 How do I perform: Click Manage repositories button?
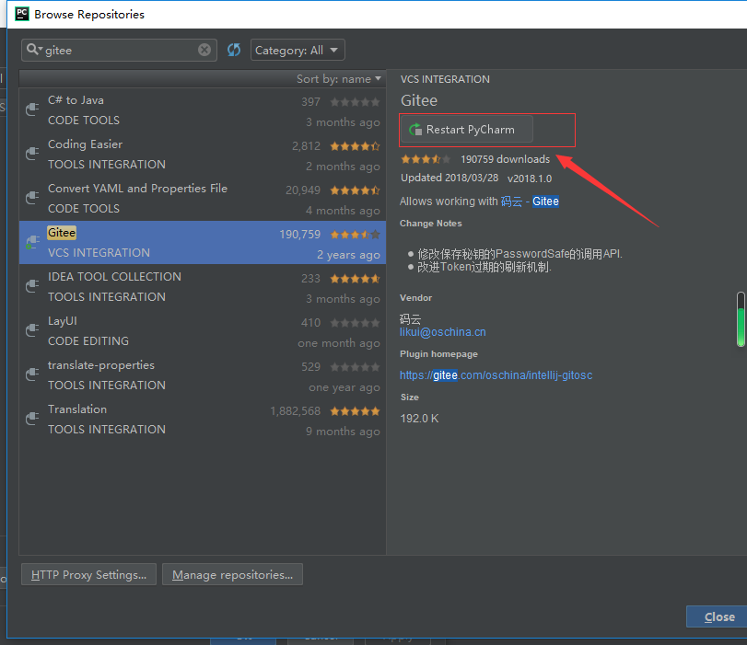click(x=232, y=574)
